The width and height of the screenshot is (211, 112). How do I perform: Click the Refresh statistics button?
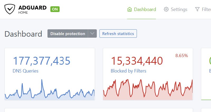click(118, 33)
